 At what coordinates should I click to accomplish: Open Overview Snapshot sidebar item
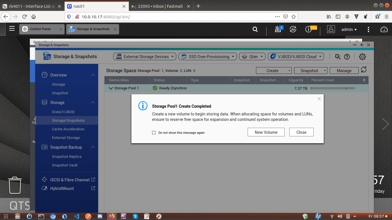(60, 93)
